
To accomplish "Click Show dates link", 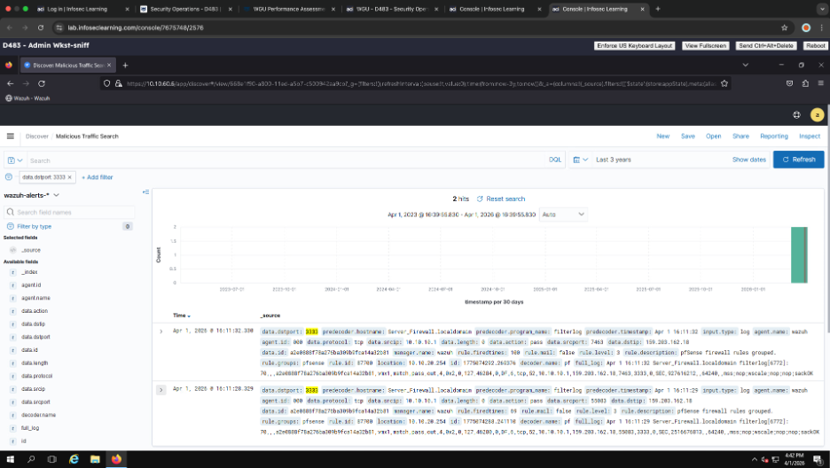I will coord(749,160).
